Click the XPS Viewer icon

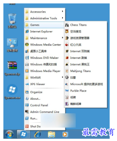point(27,84)
